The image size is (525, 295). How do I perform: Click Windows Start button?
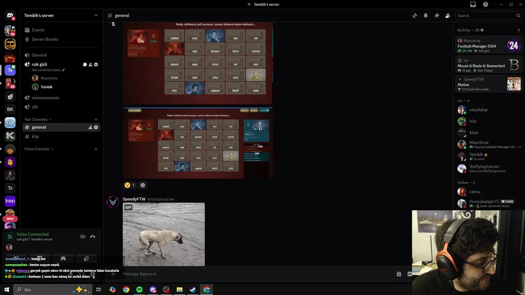7,290
